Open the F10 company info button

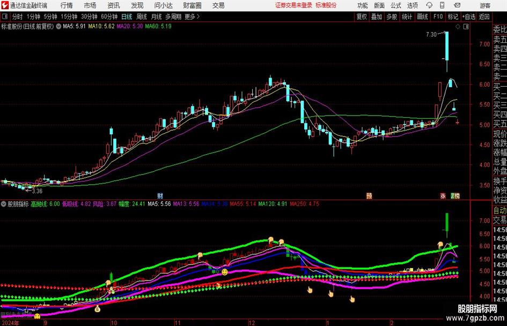pyautogui.click(x=438, y=17)
